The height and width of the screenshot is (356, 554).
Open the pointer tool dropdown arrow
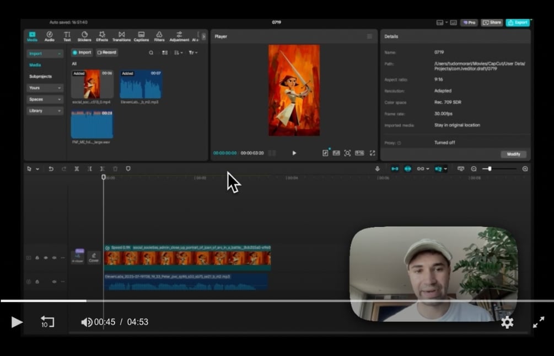37,169
